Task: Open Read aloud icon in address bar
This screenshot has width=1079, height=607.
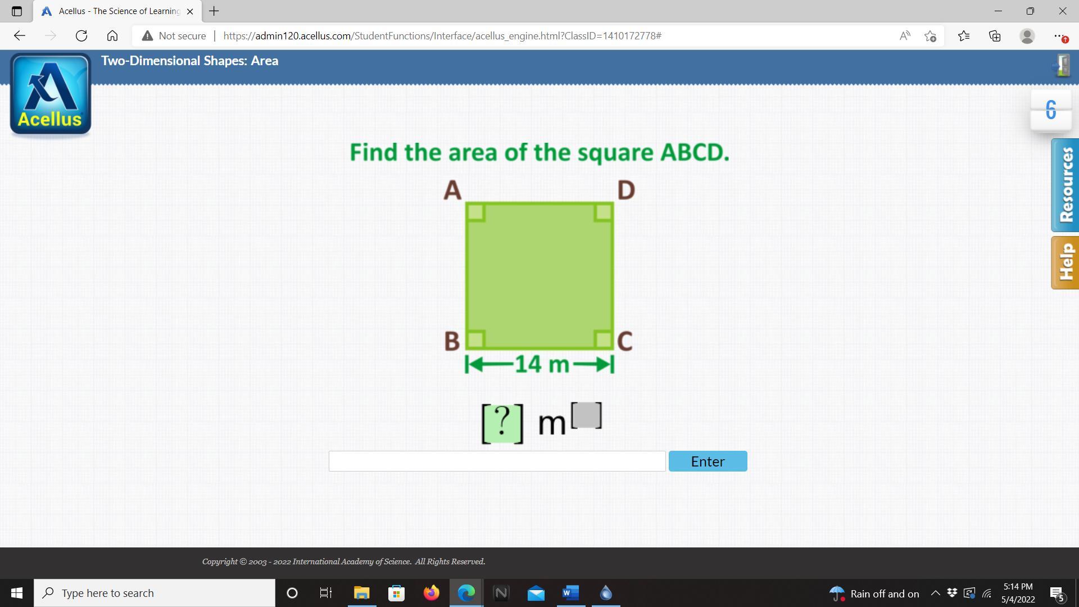Action: (x=904, y=36)
